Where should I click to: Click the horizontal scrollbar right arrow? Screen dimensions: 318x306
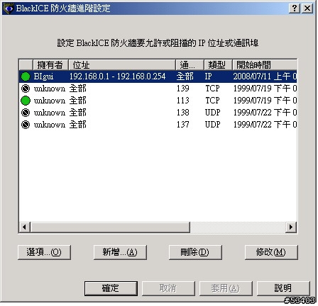click(291, 227)
